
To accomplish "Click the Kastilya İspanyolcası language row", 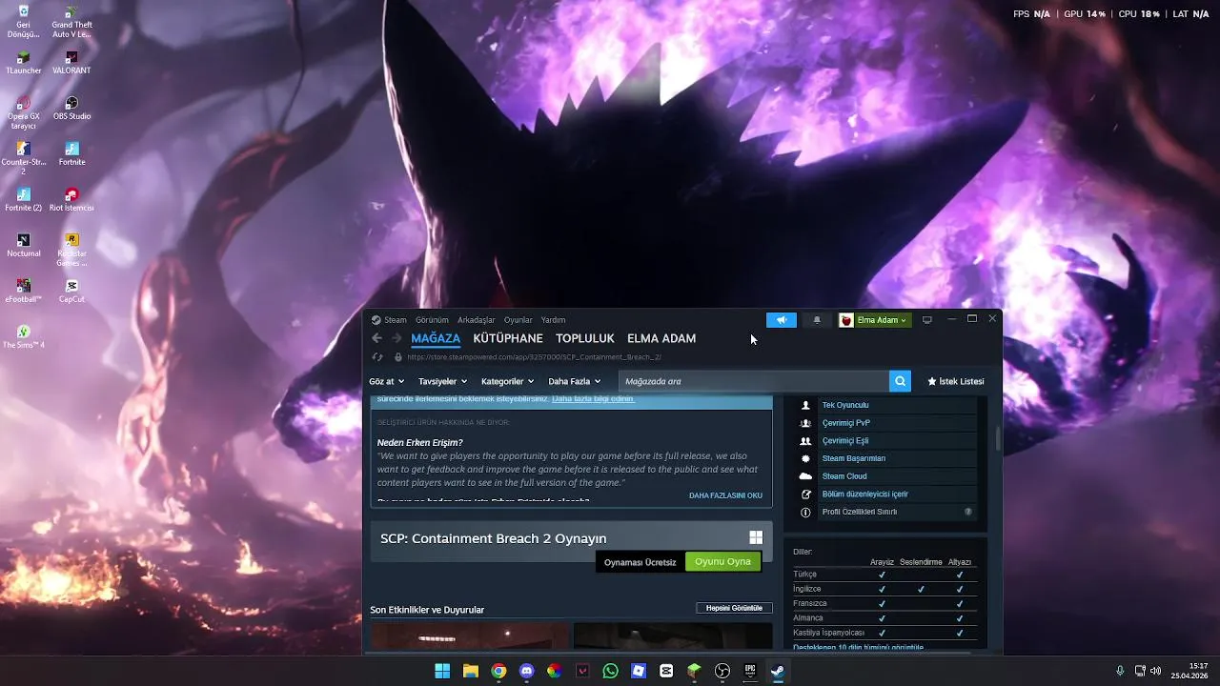I will pyautogui.click(x=829, y=633).
